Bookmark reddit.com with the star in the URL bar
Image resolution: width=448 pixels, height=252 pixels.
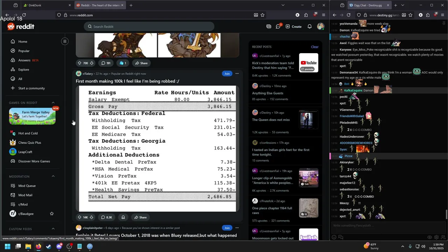(x=262, y=15)
